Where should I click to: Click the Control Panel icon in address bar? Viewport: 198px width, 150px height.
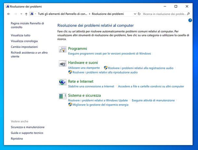pos(32,14)
